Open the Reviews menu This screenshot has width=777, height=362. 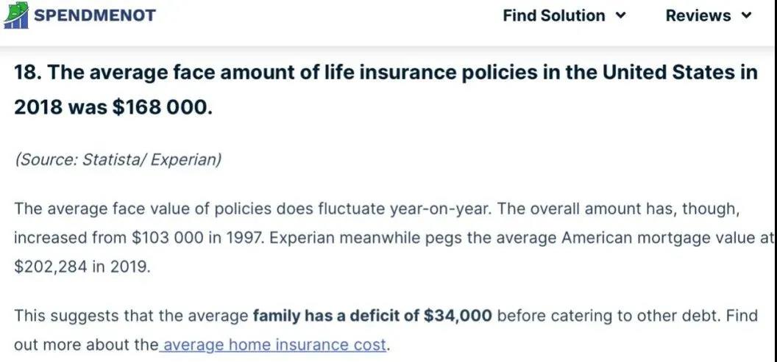pos(709,16)
